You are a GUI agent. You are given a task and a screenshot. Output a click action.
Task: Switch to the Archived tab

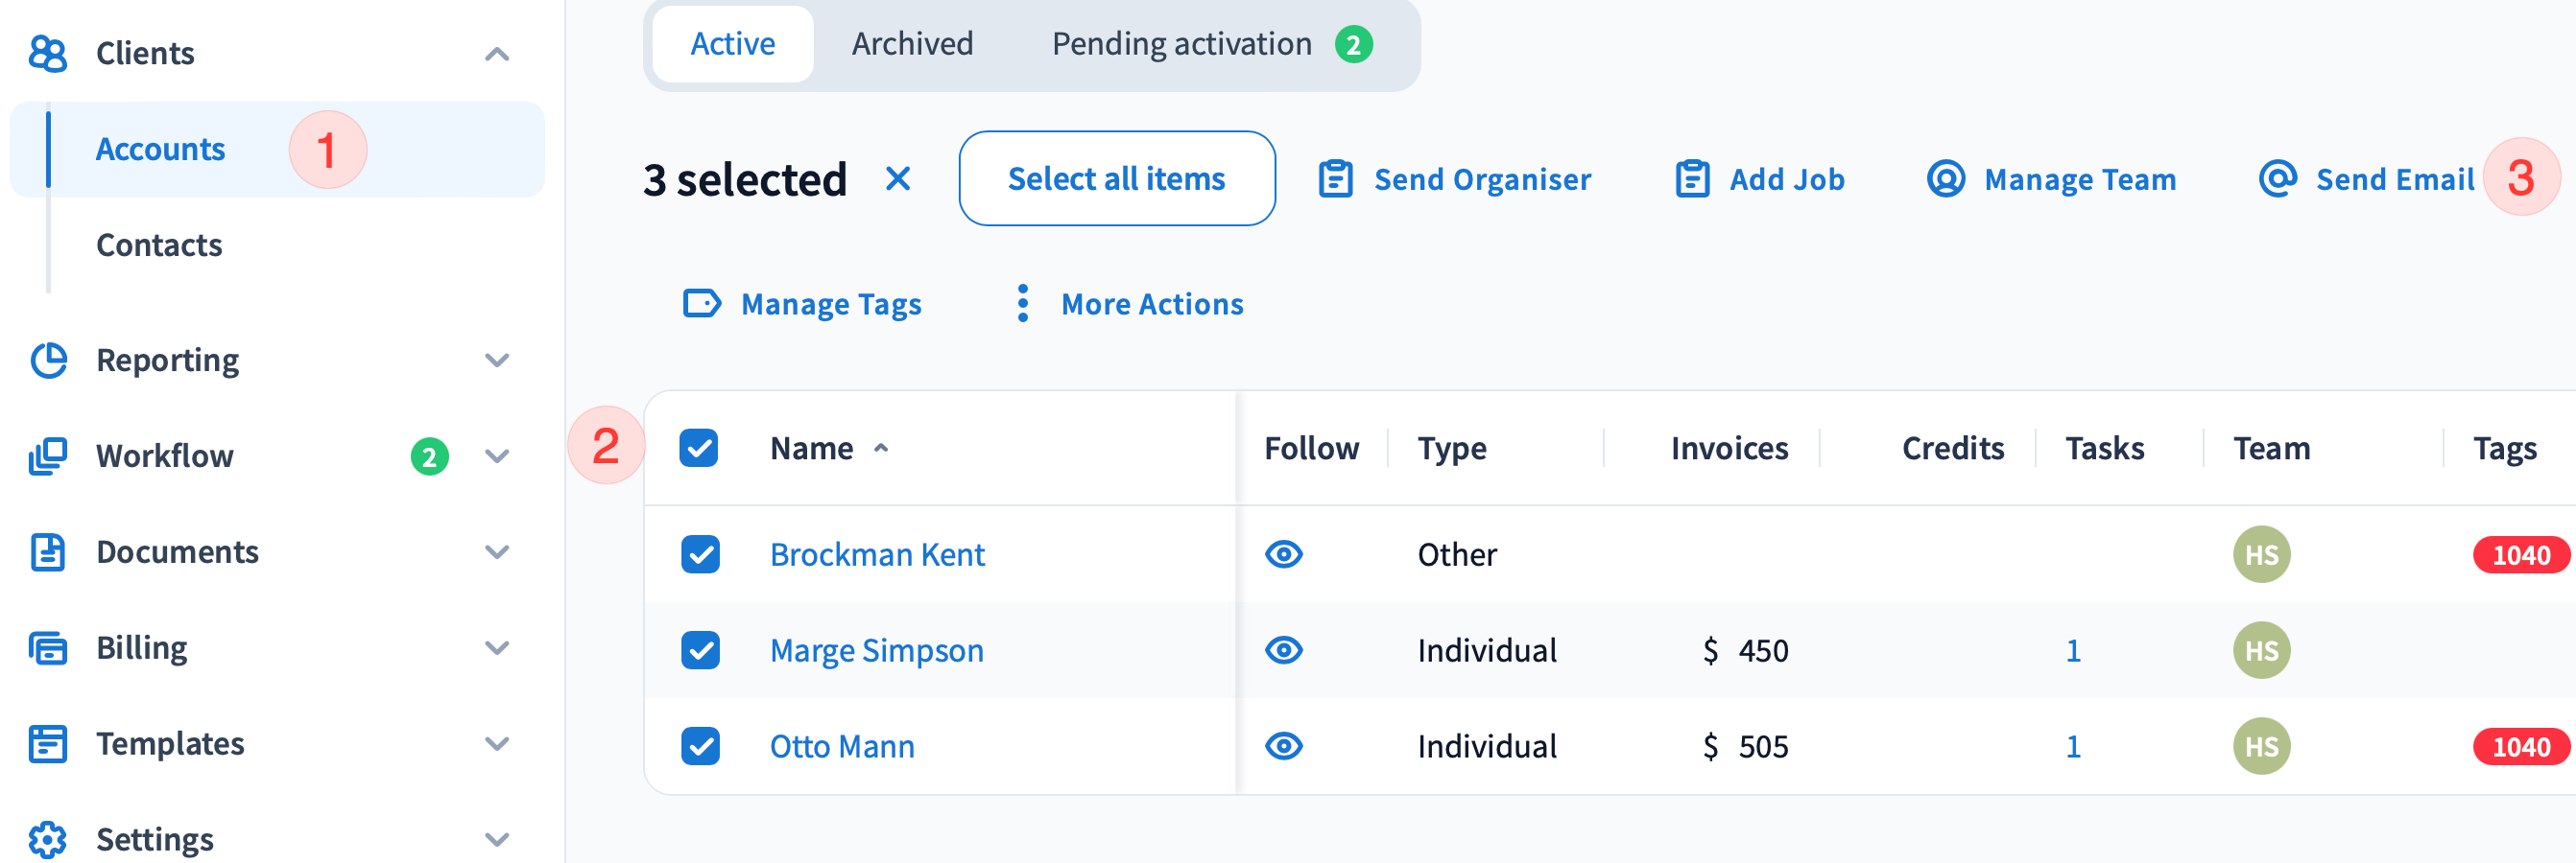click(x=912, y=44)
